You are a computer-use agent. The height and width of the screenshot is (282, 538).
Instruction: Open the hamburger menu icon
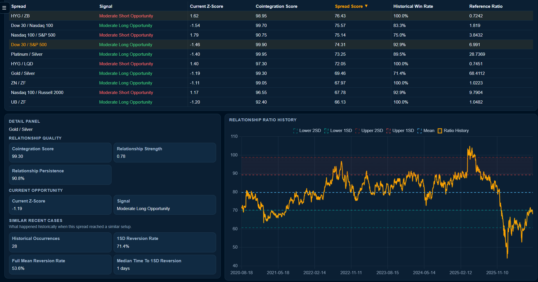[4, 8]
